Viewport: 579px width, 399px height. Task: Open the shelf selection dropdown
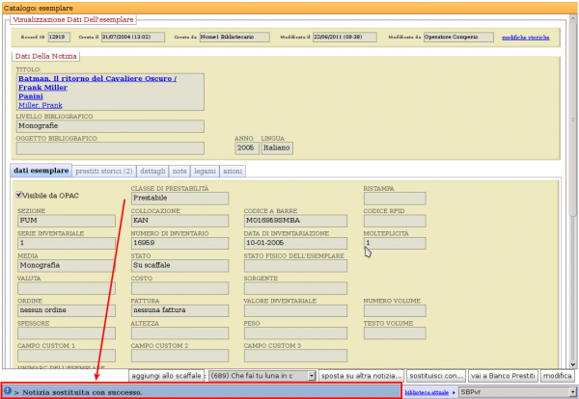tap(262, 375)
